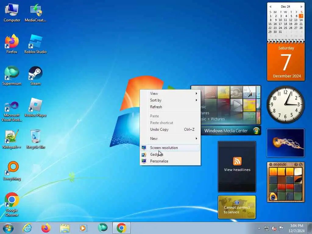This screenshot has height=234, width=312.
Task: Open the Windows Start button
Action: point(8,228)
